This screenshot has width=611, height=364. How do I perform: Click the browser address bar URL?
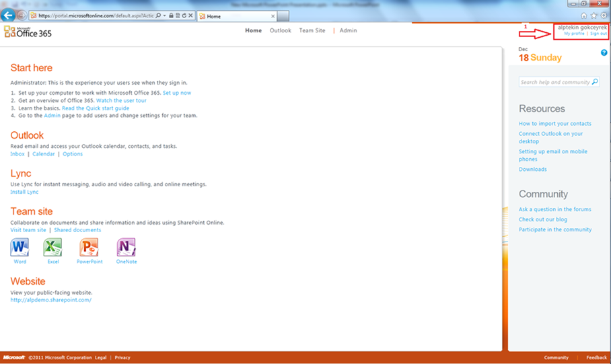point(96,15)
